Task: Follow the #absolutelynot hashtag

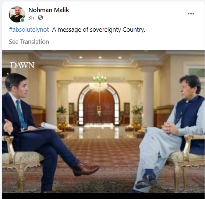Action: 29,29
